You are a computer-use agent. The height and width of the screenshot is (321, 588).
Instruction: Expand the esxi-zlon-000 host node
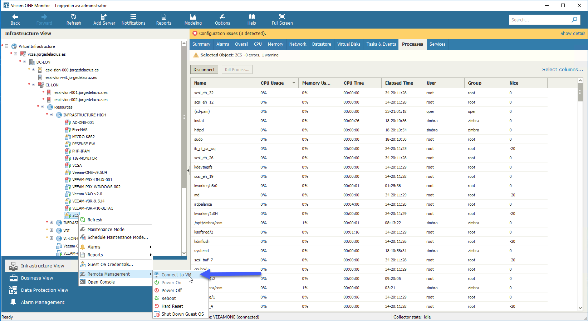[x=33, y=70]
